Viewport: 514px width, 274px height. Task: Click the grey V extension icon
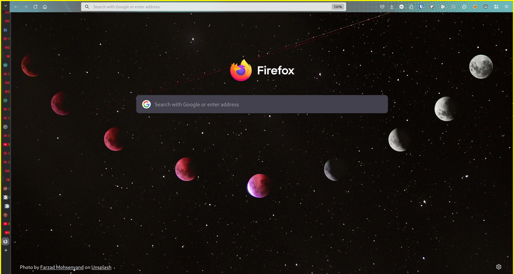[x=432, y=7]
